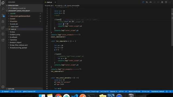Open Visual Studio Code from the dock
The image size is (173, 97).
(75, 96)
